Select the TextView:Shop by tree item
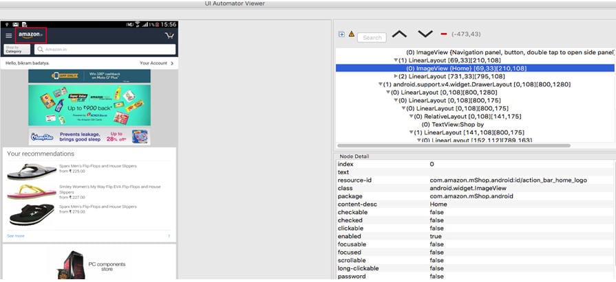The width and height of the screenshot is (616, 282). coord(452,124)
